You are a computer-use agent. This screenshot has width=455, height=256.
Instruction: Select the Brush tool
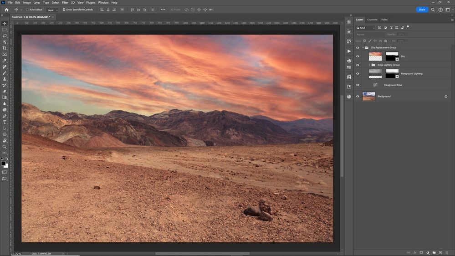(x=5, y=73)
